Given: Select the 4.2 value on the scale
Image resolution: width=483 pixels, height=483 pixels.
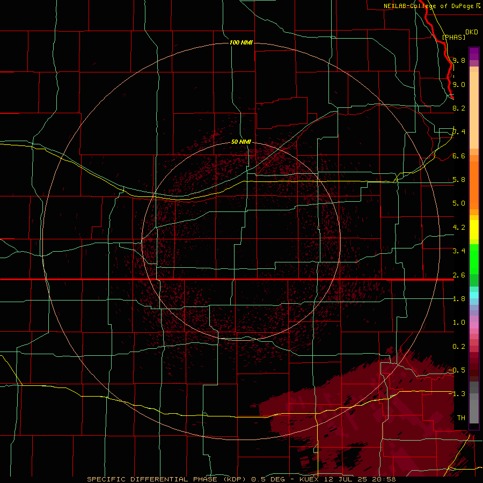Looking at the screenshot, I should coord(459,228).
